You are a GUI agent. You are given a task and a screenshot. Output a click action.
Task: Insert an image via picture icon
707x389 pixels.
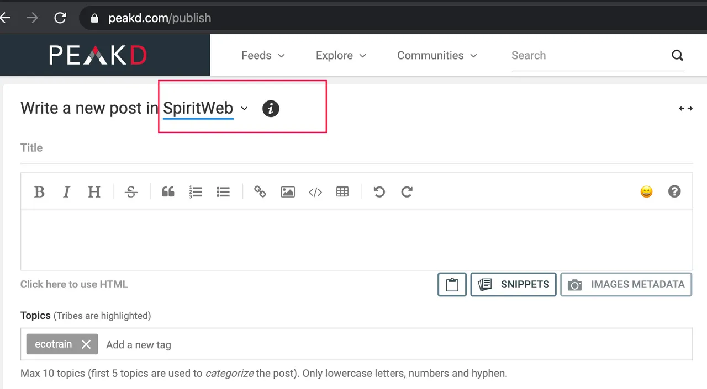coord(288,192)
